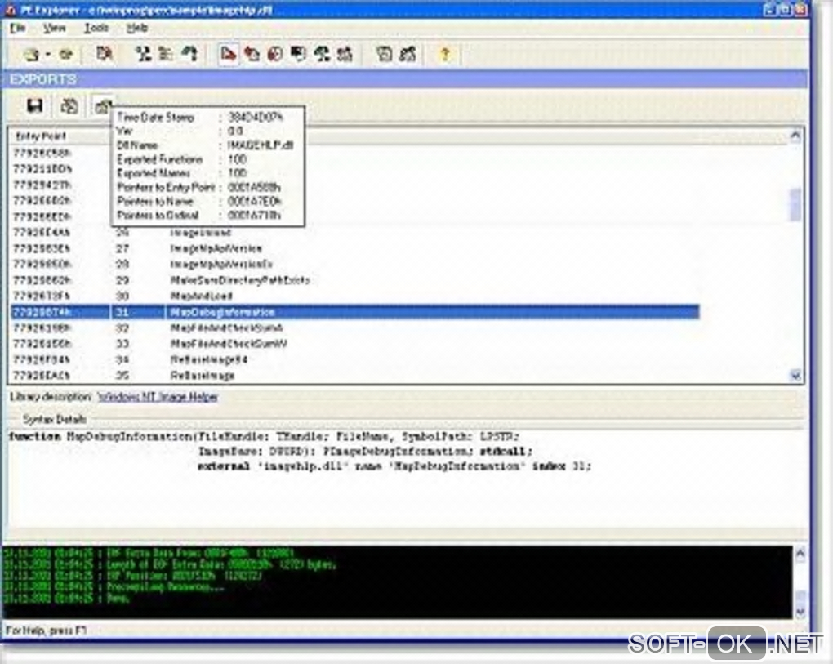Screen dimensions: 833x664
Task: Launch the Disassembler tool icon
Action: pyautogui.click(x=384, y=54)
